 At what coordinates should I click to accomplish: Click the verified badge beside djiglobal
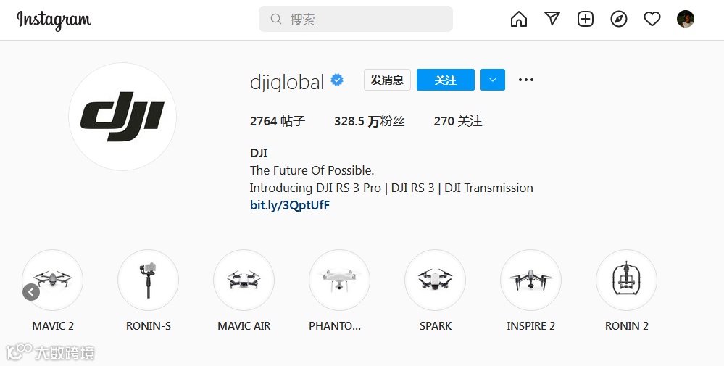337,80
